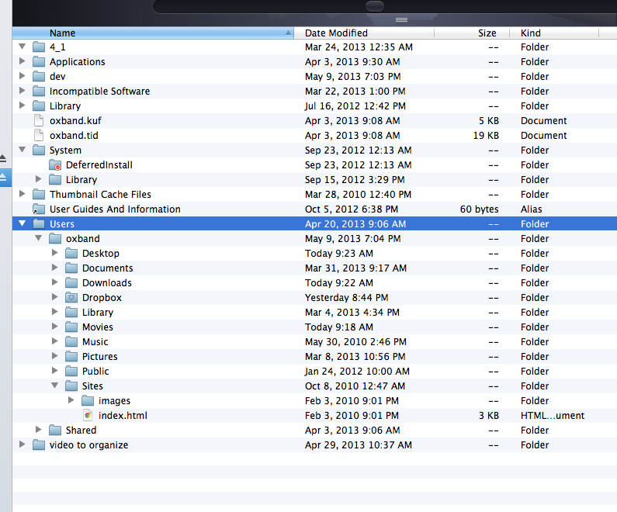Click the toolbar resize grip handle
Screen dimensions: 617x512
point(401,19)
